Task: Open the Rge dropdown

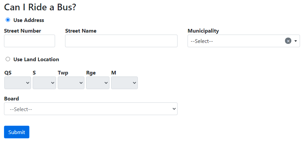Action: [x=98, y=83]
